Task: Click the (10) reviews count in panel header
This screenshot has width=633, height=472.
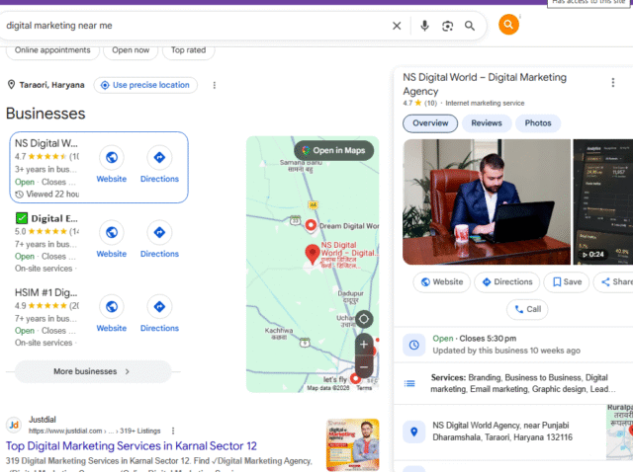Action: (x=430, y=103)
